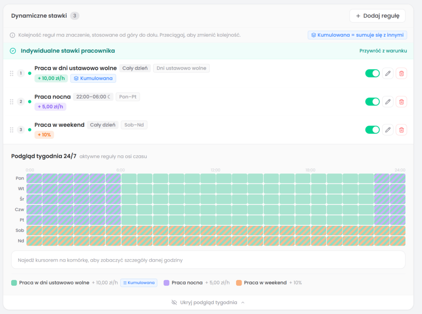Edit the Praca w weekend rule
This screenshot has height=314, width=422.
[x=388, y=130]
